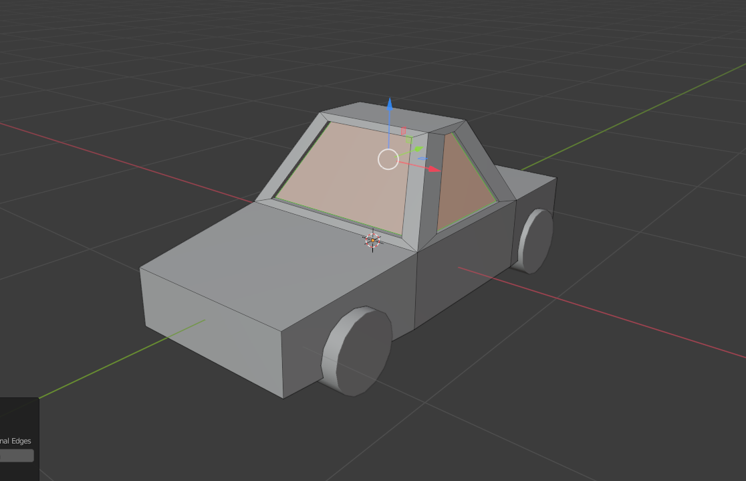
Task: Select the rear wheel of the car
Action: 535,241
